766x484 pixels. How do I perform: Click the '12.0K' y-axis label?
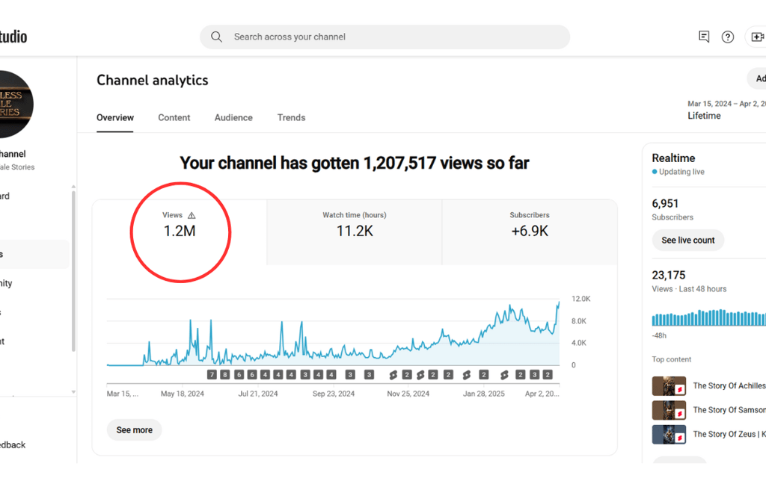point(580,299)
